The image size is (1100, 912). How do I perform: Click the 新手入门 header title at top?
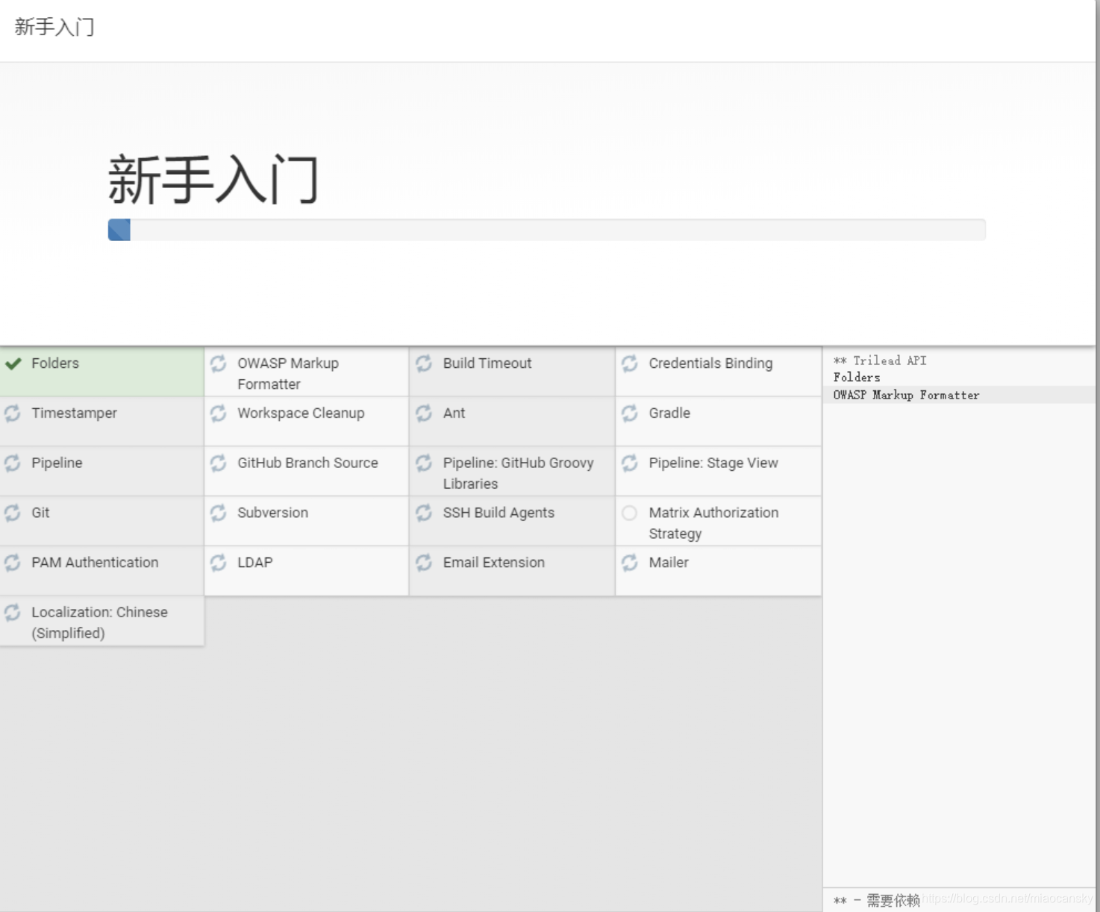point(54,27)
